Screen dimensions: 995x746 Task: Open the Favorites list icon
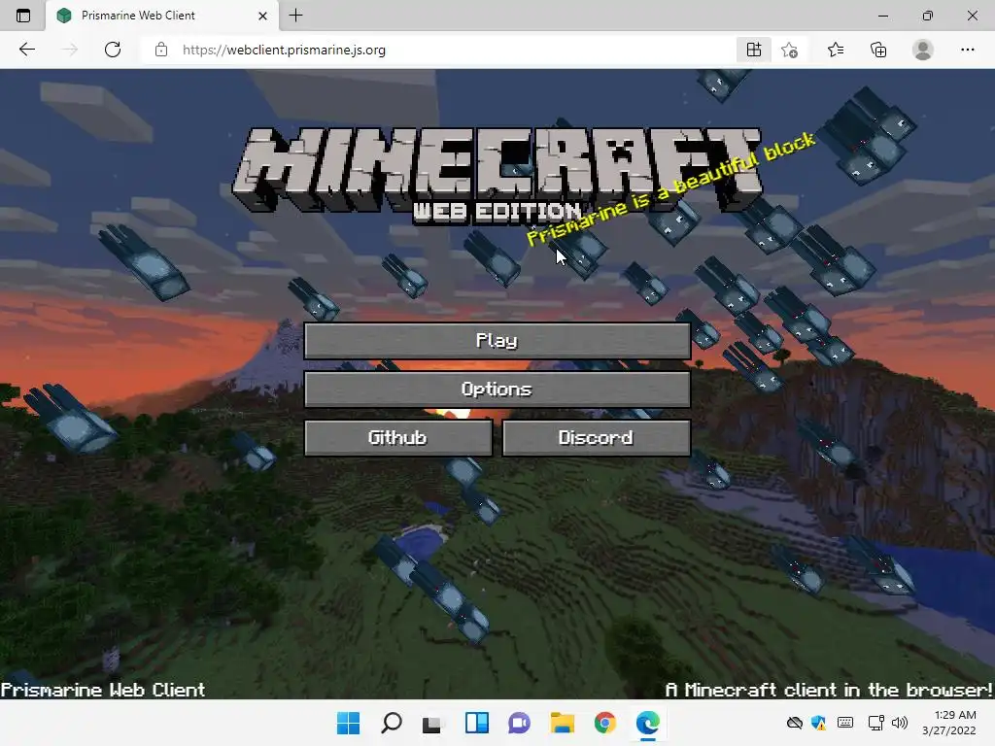click(x=835, y=50)
